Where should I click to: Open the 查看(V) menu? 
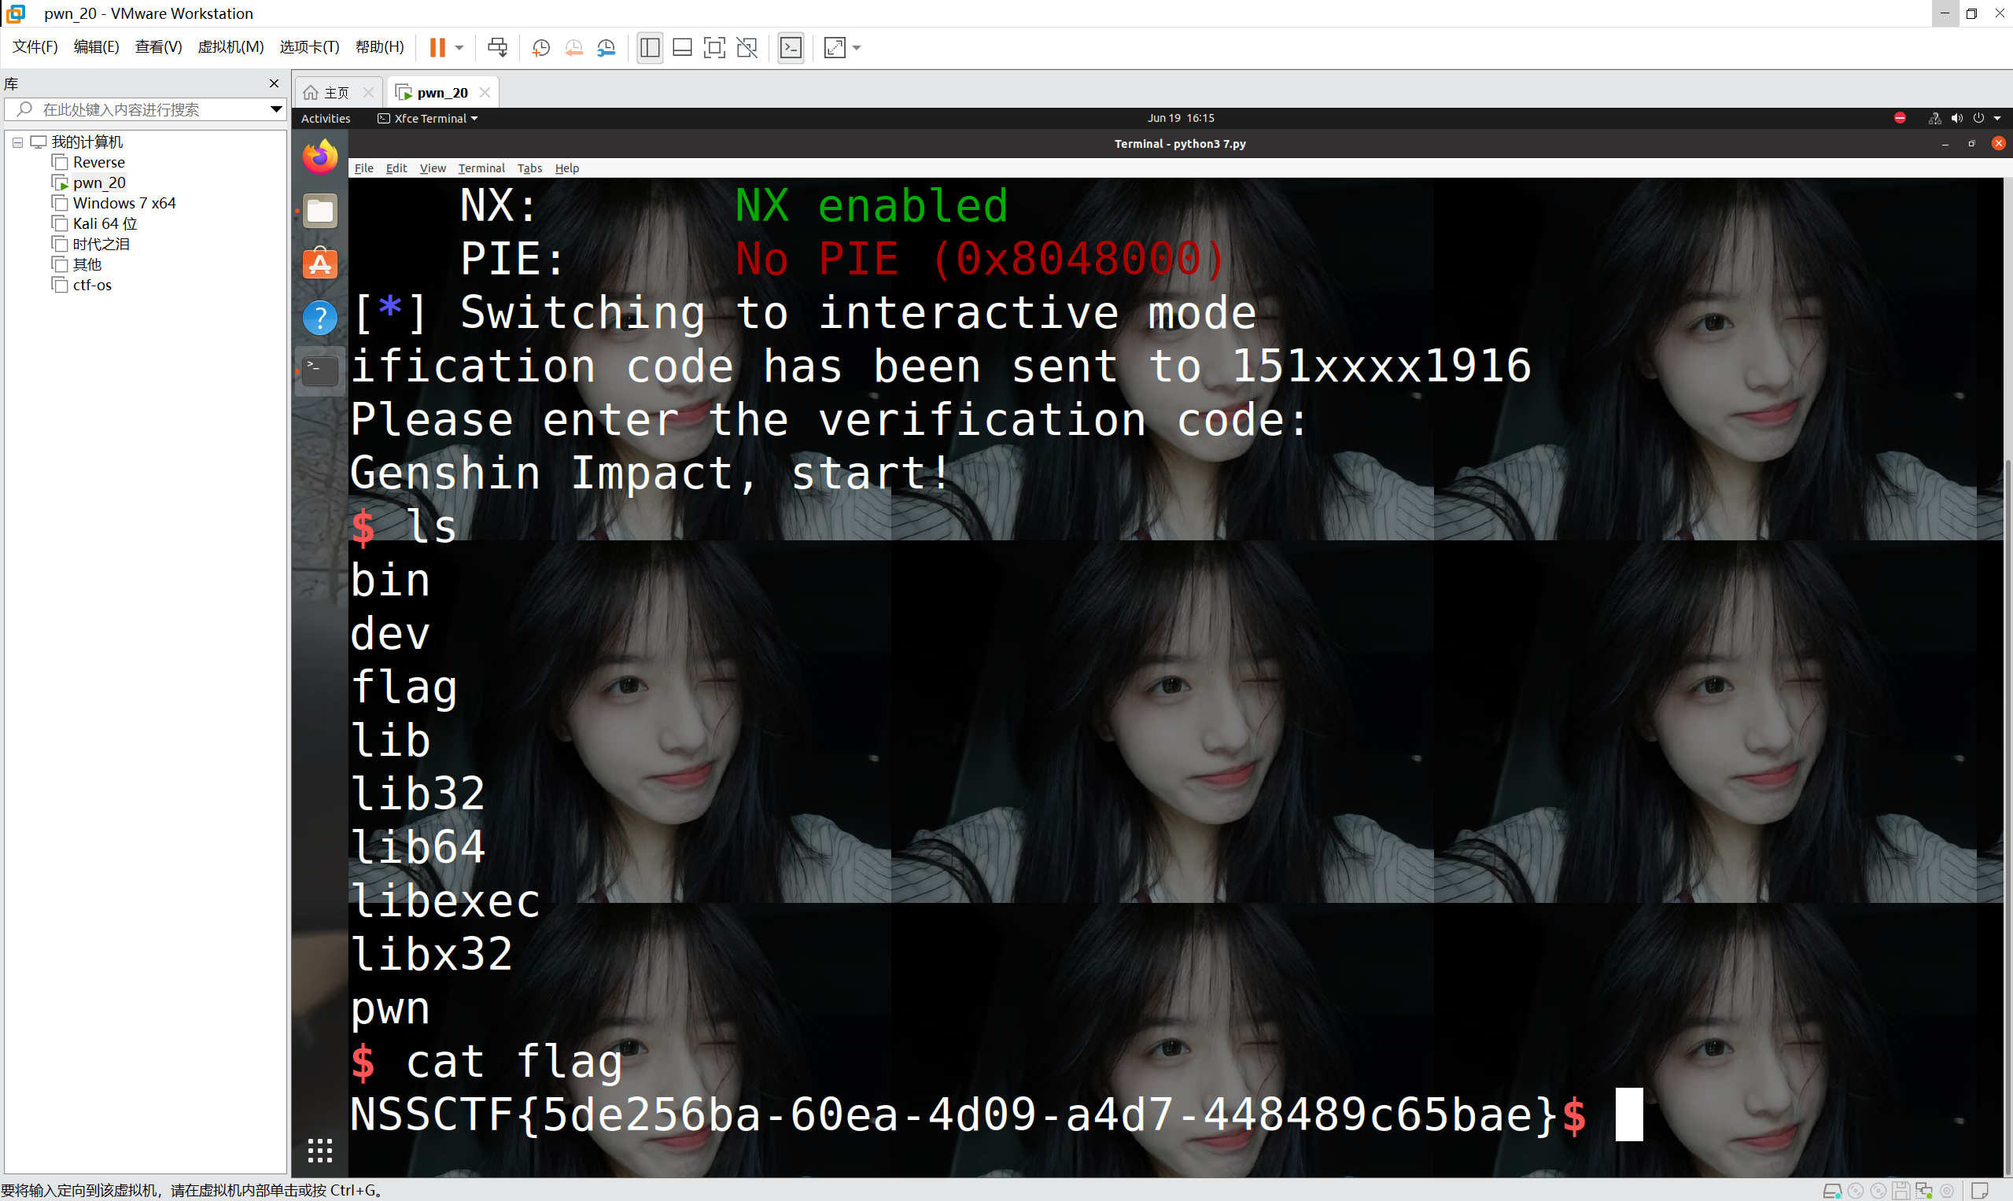159,47
